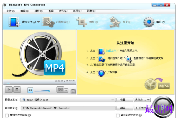The height and width of the screenshot is (118, 178).
Task: Expand the snapshot options dropdown arrow
Action: click(x=66, y=90)
